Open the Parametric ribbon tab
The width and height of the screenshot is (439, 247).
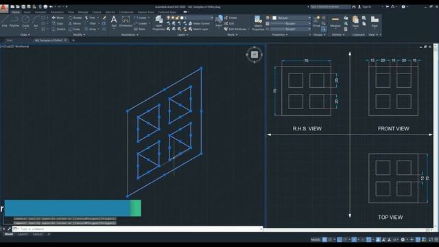(57, 12)
